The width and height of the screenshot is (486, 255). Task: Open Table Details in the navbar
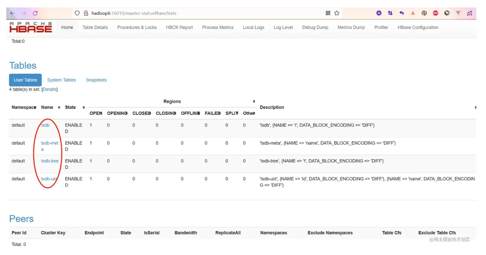95,27
